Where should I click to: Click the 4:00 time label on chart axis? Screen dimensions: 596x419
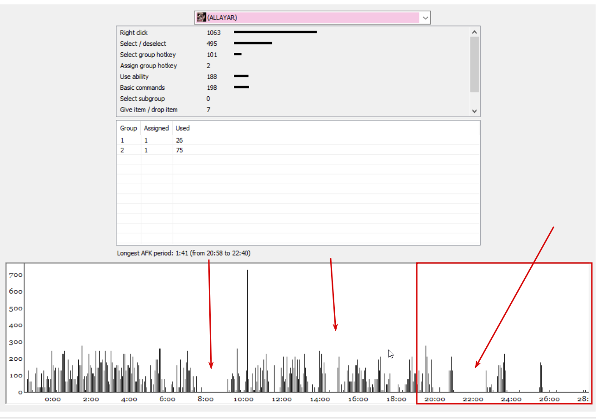(129, 399)
